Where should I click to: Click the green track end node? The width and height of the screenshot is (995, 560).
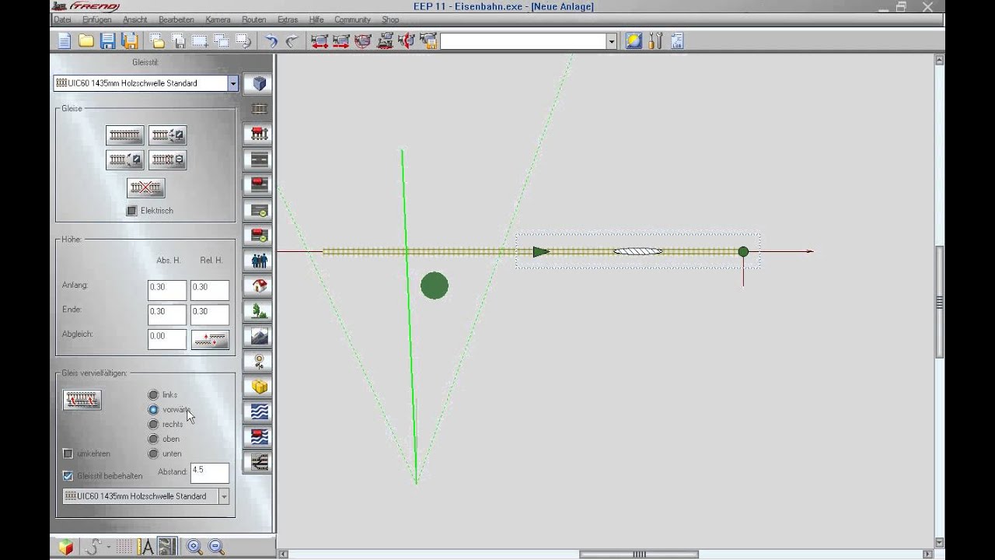(x=743, y=251)
